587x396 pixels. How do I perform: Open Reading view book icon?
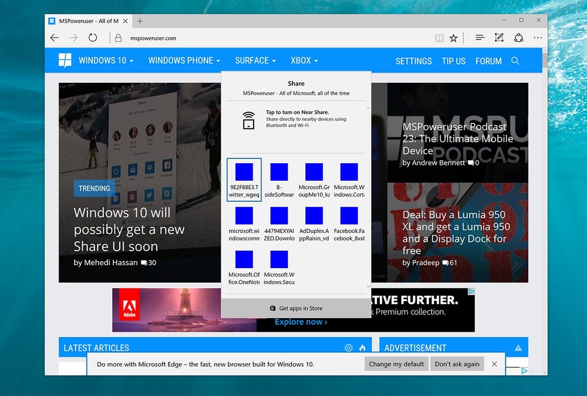(x=439, y=38)
